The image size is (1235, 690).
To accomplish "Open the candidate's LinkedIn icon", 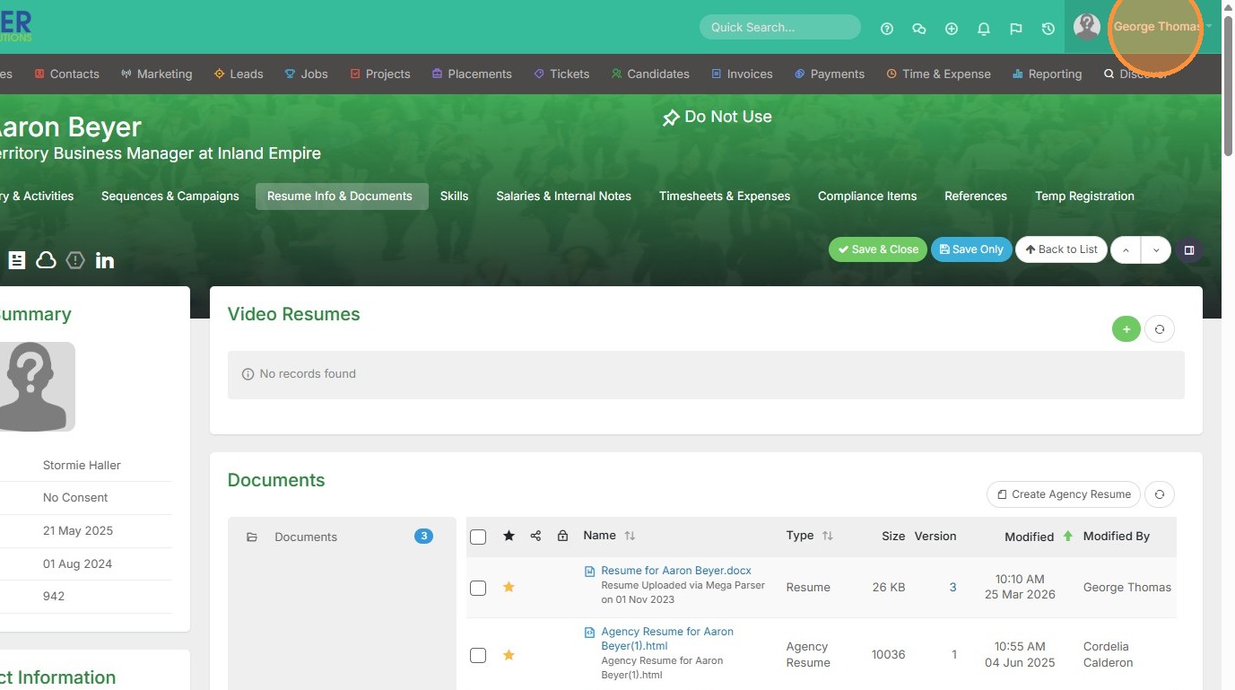I will pyautogui.click(x=105, y=260).
